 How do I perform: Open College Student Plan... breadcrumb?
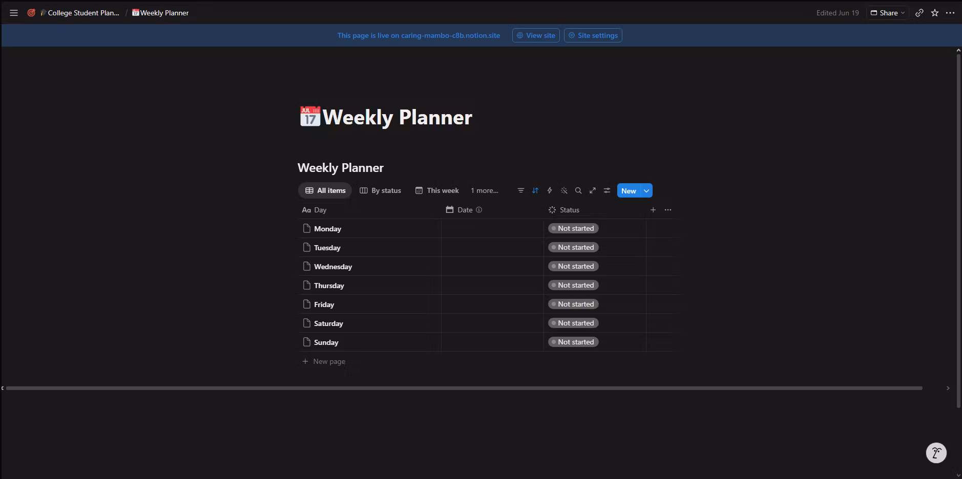[x=80, y=13]
